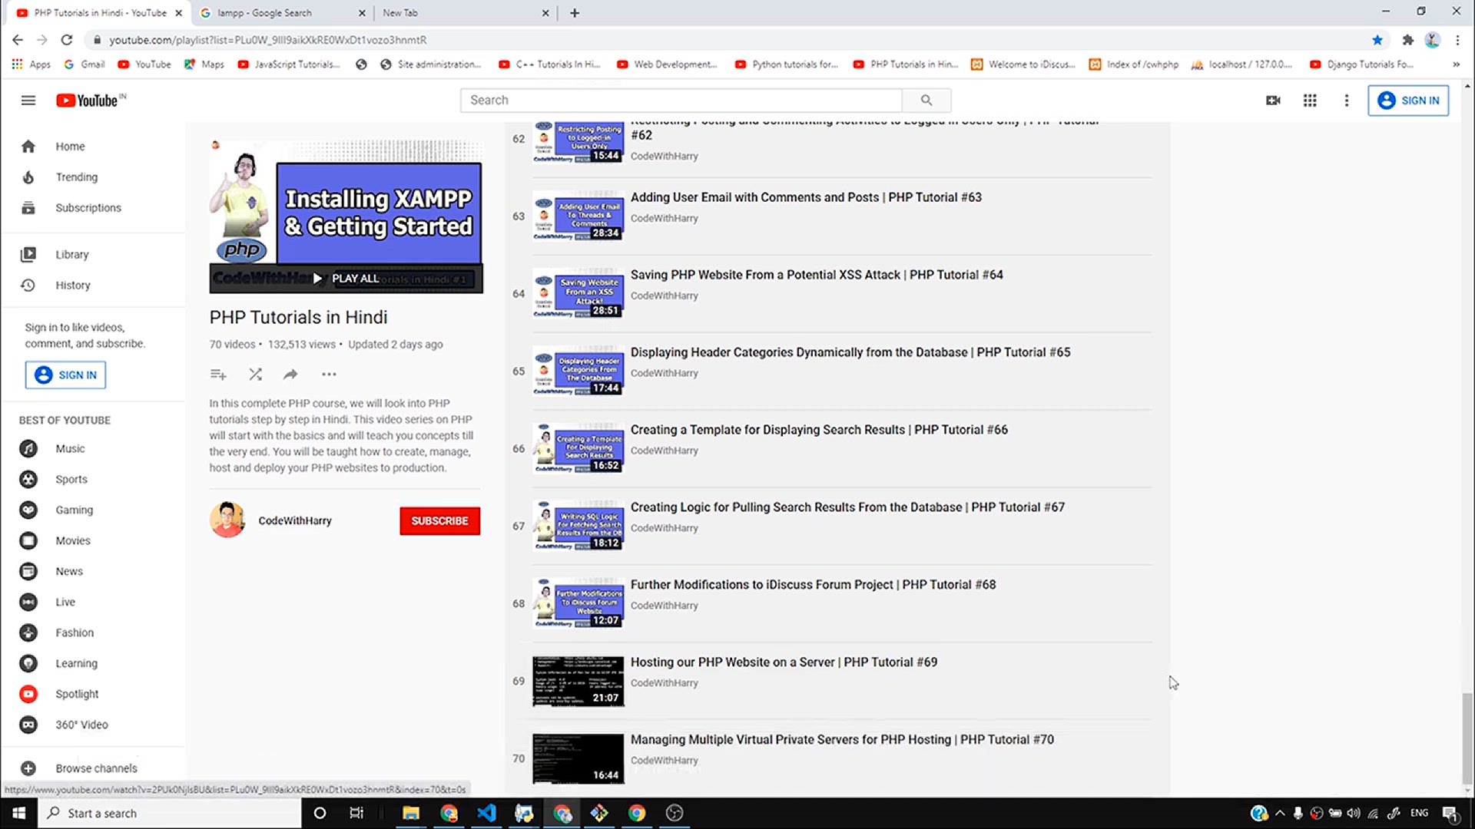Screen dimensions: 1475x829
Task: Open the create video camera icon
Action: (1273, 101)
